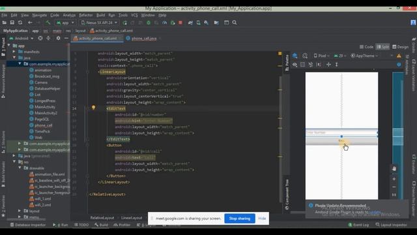
Task: Click the clear constraints icon
Action: (311, 65)
